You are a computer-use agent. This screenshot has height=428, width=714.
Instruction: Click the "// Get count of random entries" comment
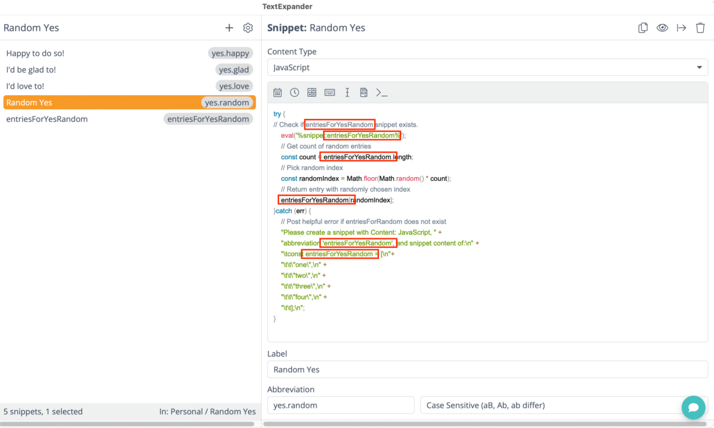(x=326, y=146)
